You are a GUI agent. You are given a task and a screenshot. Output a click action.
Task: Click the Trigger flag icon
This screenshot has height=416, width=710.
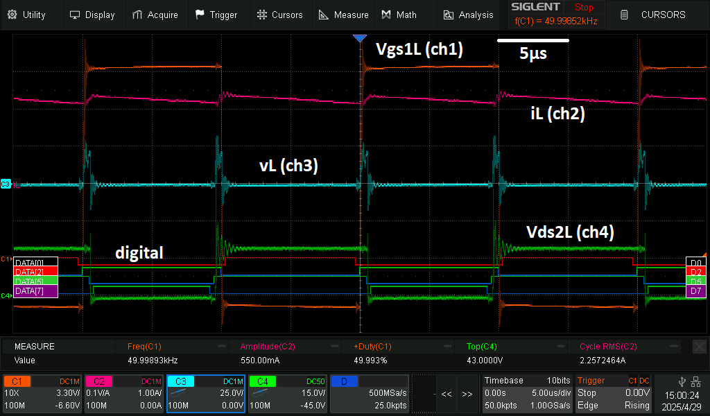tap(200, 15)
